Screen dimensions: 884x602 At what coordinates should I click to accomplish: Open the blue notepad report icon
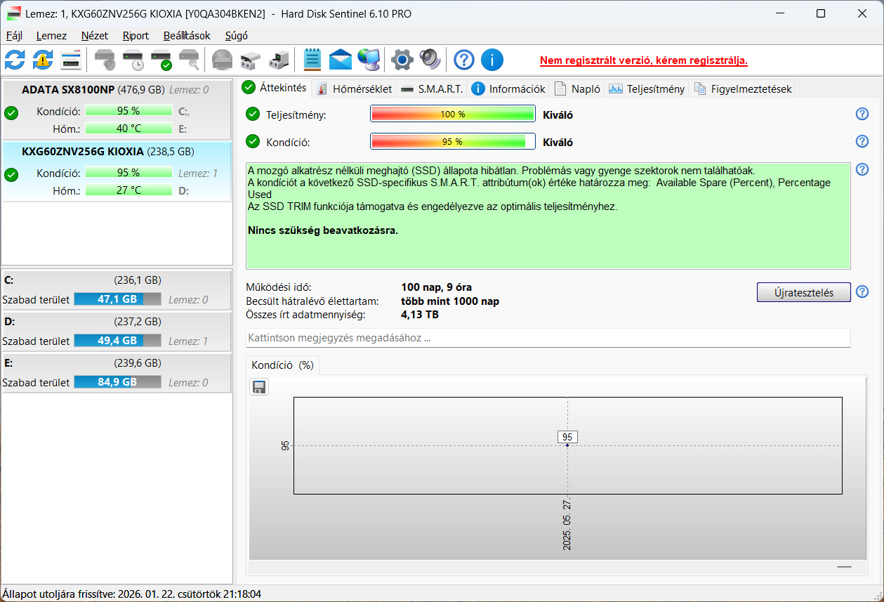(x=312, y=60)
